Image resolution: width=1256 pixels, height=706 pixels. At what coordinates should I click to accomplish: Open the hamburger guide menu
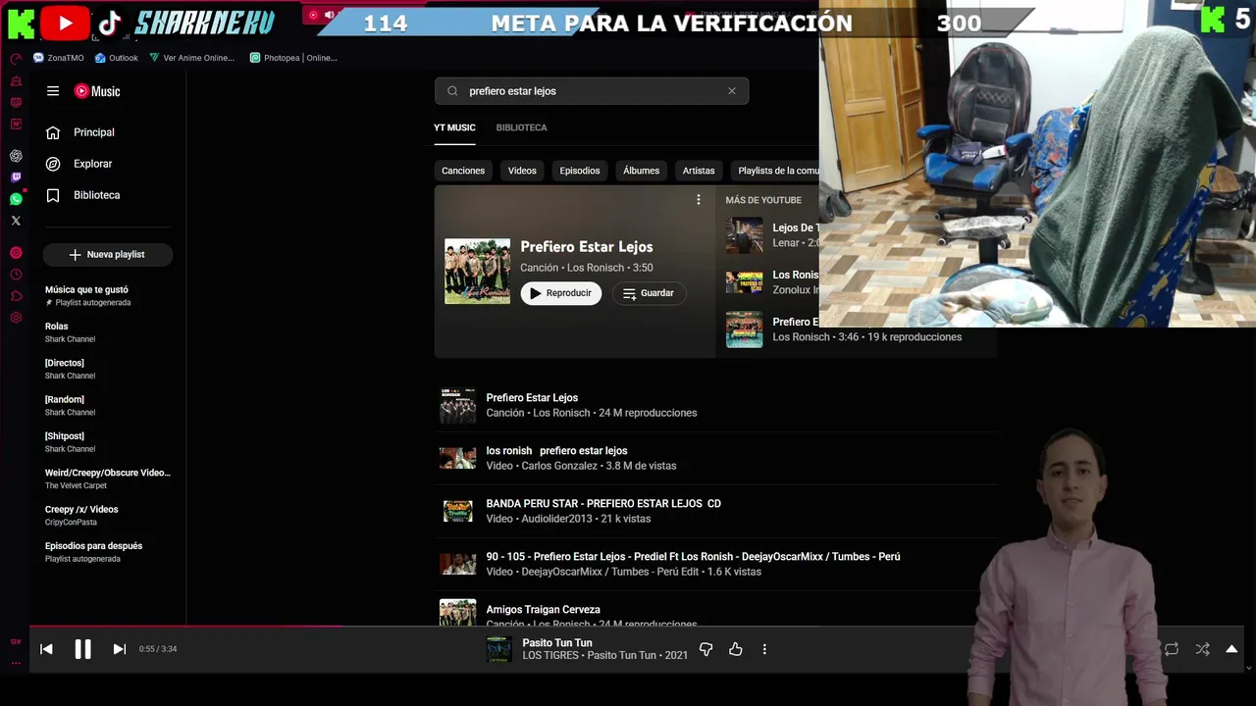pyautogui.click(x=53, y=91)
